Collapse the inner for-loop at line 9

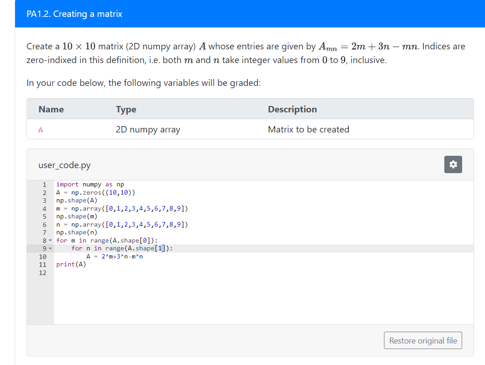click(50, 248)
